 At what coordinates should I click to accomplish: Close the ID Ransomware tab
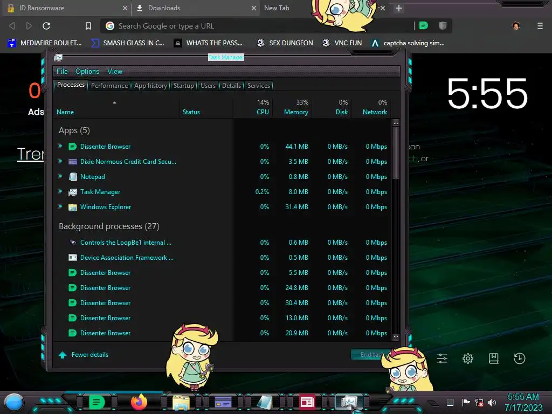(x=125, y=8)
